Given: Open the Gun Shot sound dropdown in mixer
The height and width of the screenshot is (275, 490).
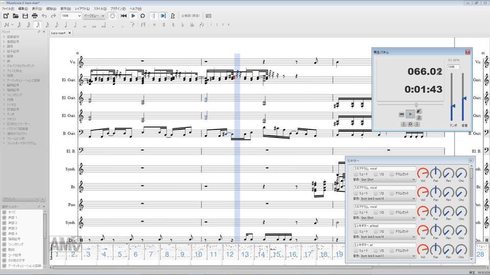Looking at the screenshot, I should click(x=388, y=179).
